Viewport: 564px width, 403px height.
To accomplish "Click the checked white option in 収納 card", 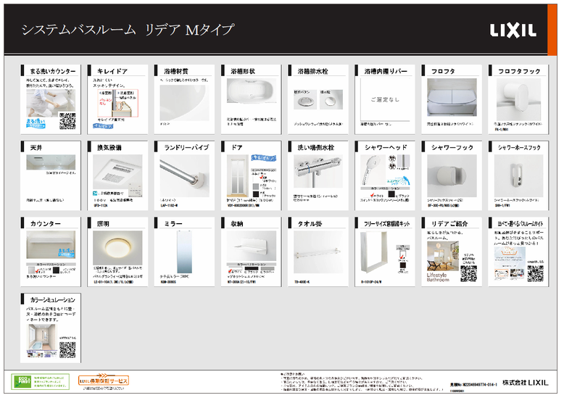I will tap(235, 271).
